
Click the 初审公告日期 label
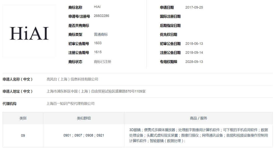(170, 44)
